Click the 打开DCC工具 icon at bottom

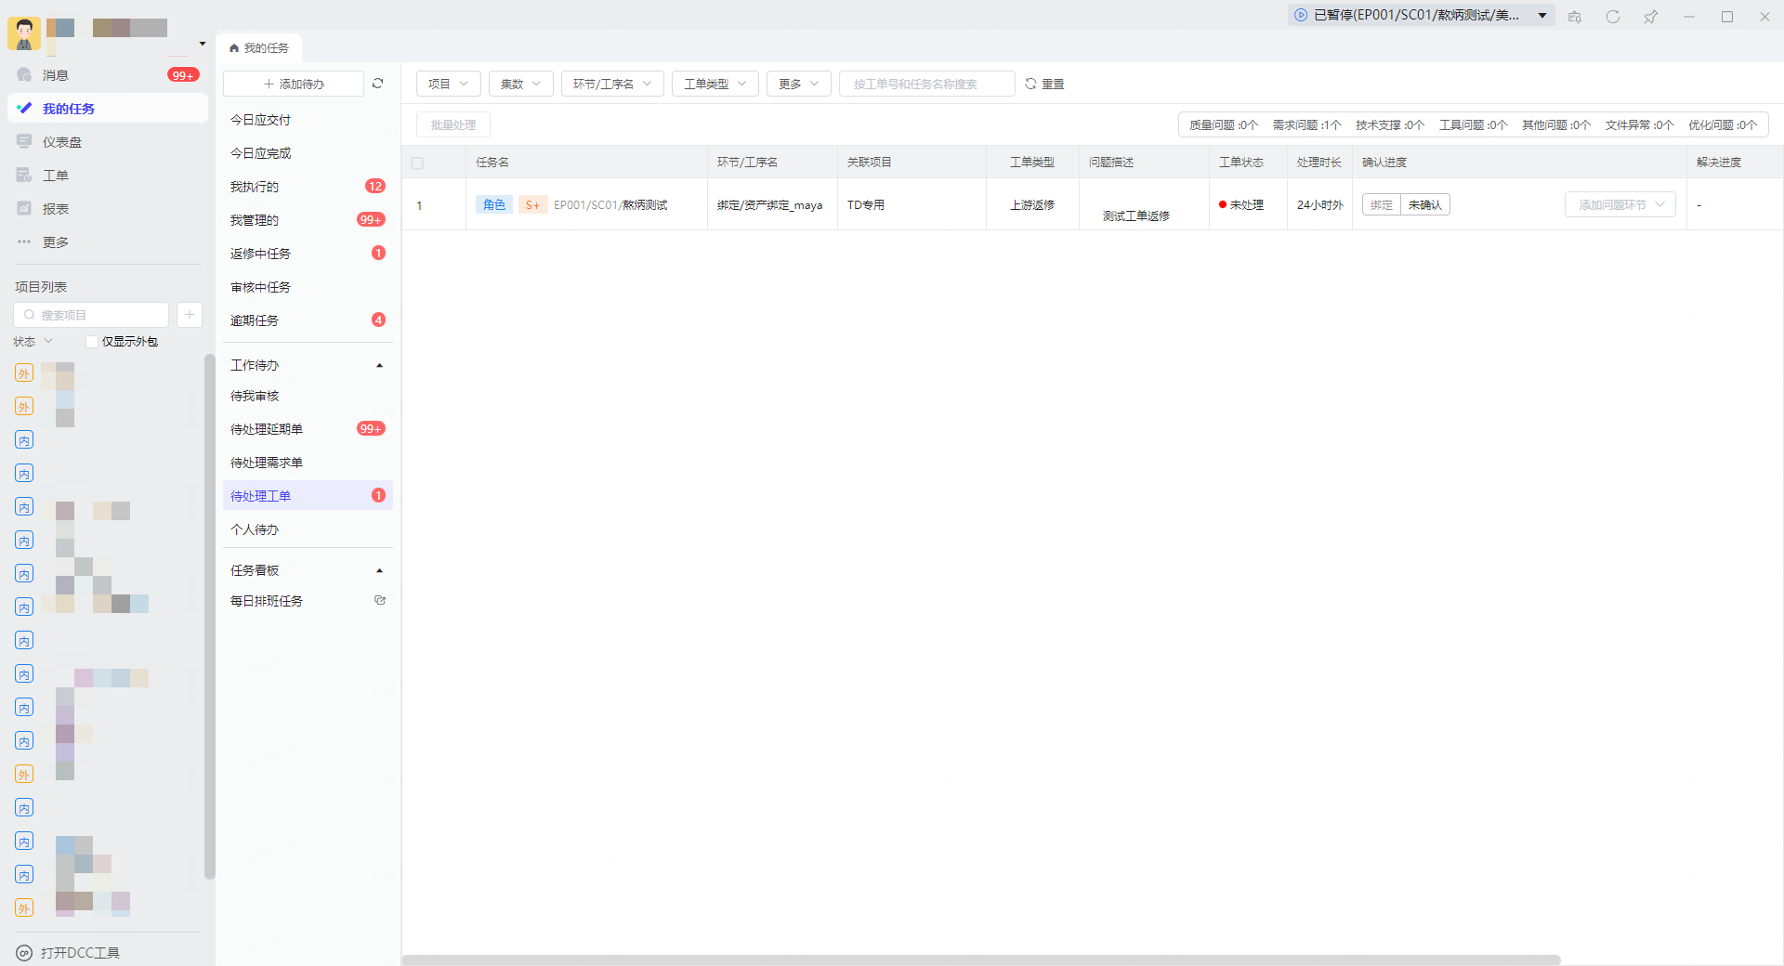click(x=24, y=953)
